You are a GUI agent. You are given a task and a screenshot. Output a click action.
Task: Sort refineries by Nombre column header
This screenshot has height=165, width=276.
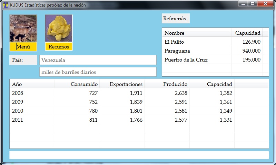[197, 33]
